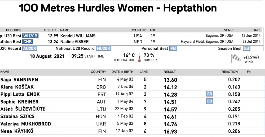265x137 pixels.
Task: Click the DATE of BIRTH column header
Action: coord(122,72)
